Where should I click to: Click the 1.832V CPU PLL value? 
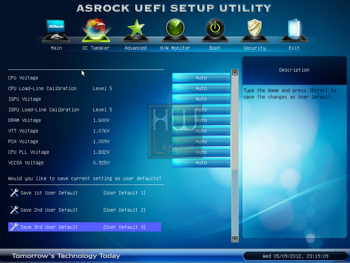click(101, 152)
